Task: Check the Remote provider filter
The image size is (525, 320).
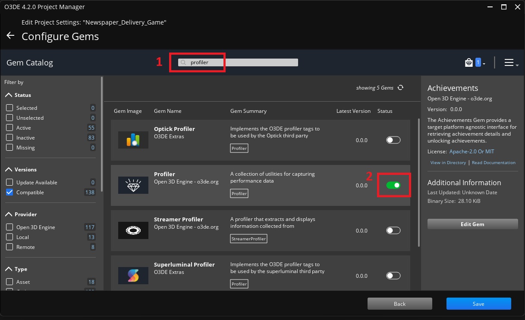Action: coord(9,247)
